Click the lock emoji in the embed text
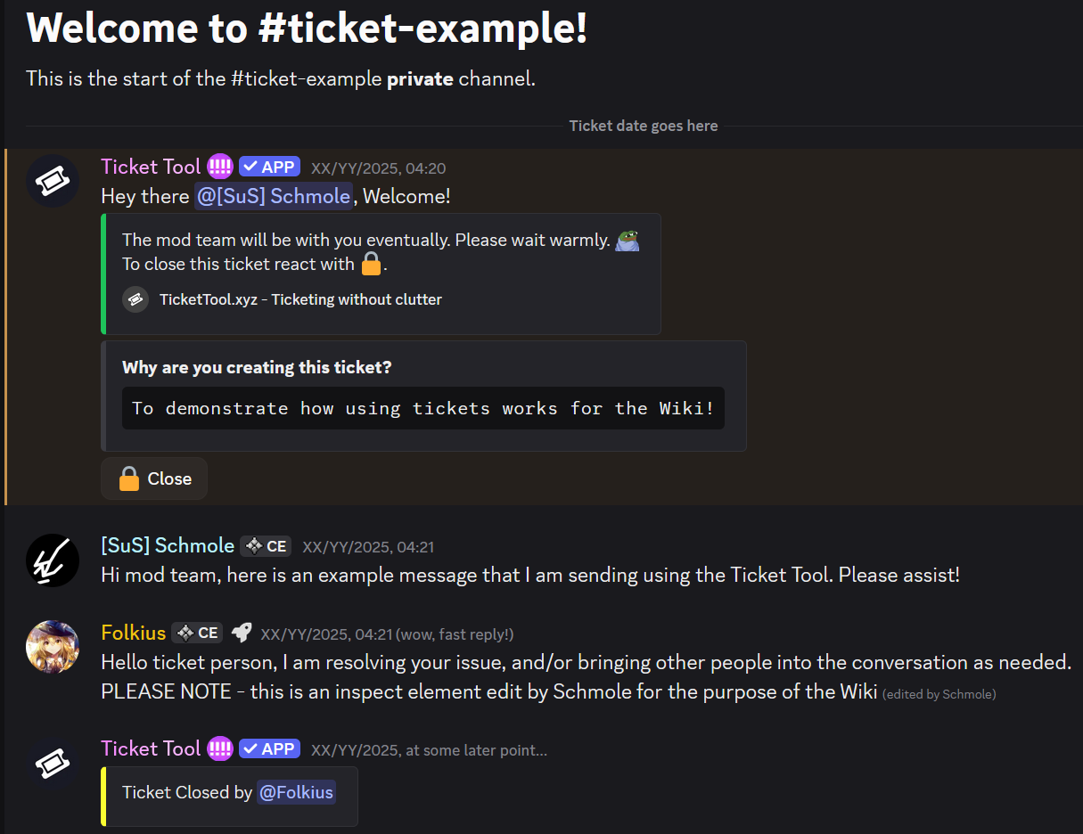1083x834 pixels. (371, 263)
